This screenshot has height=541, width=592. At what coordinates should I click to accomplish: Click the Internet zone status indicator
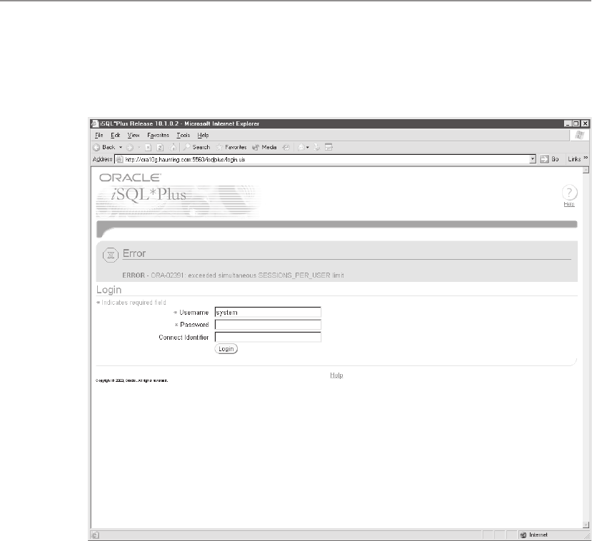(x=534, y=535)
